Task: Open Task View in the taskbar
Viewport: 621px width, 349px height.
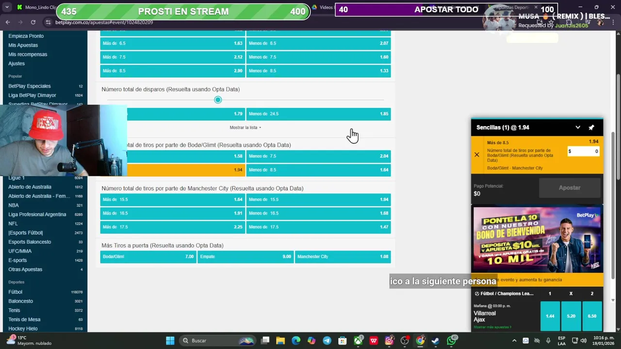Action: coord(265,341)
